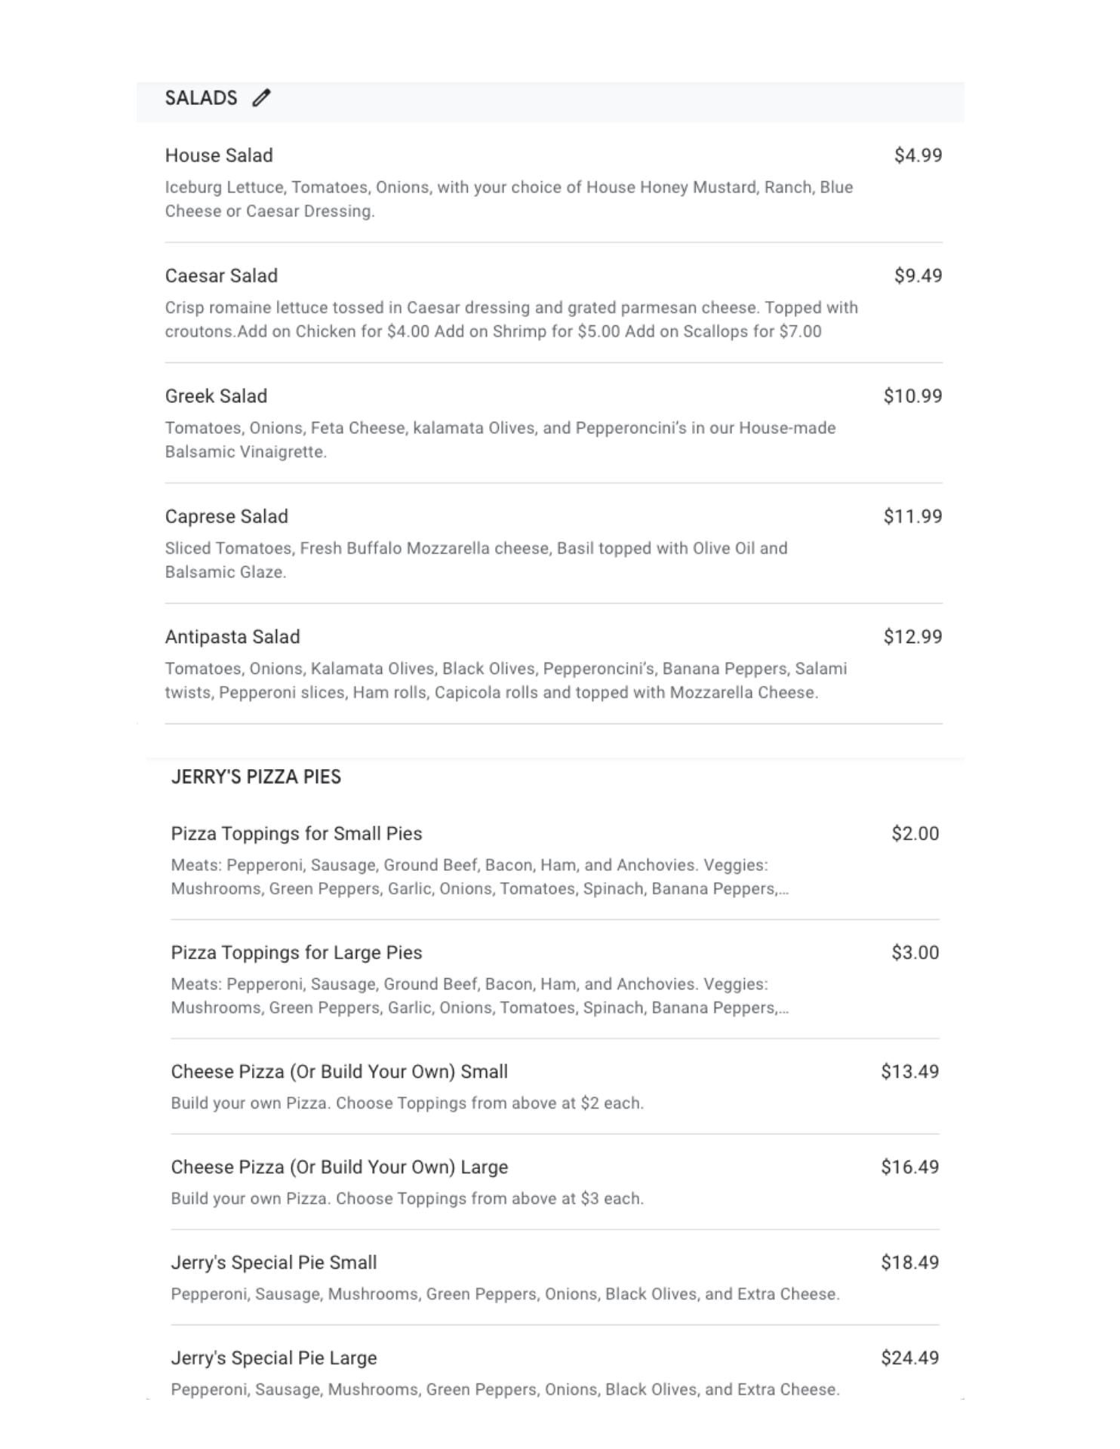
Task: Select Cheese Pizza (Or Build Your Own) Large
Action: tap(339, 1168)
